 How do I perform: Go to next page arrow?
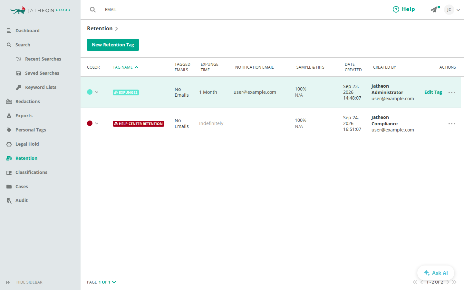click(x=448, y=282)
